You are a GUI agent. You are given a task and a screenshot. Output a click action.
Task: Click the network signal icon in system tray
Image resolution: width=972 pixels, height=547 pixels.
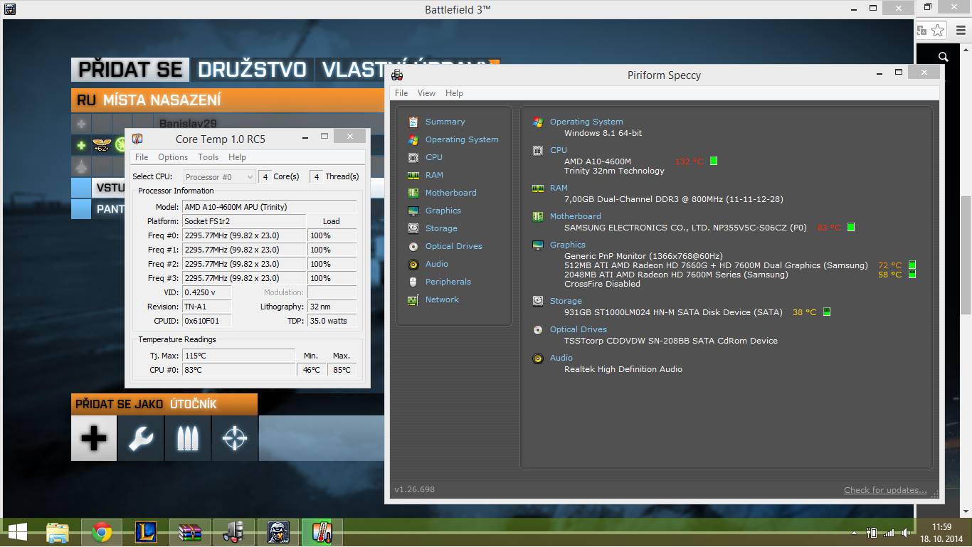(x=889, y=533)
